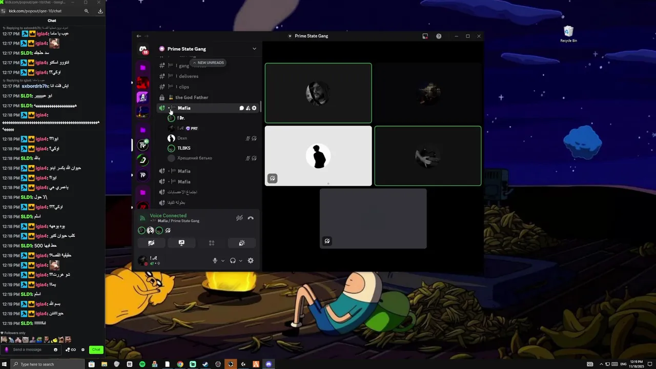
Task: Click download icon in Kick popout address bar
Action: (x=100, y=11)
